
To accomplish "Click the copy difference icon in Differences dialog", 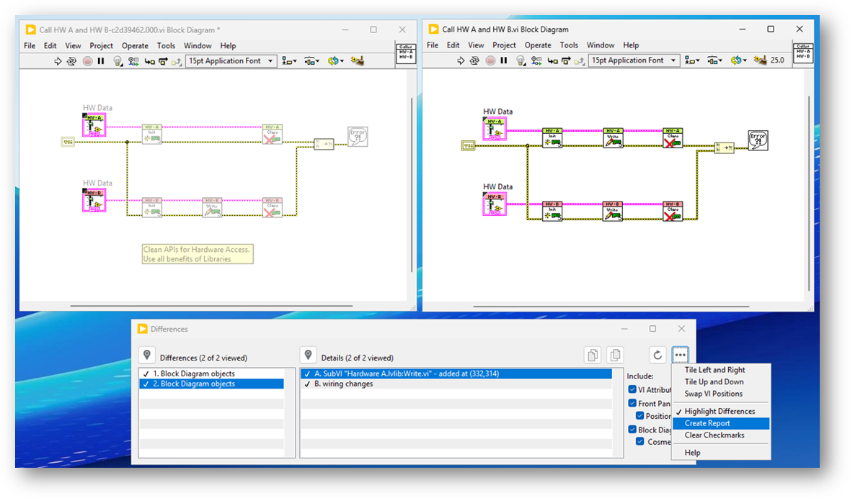I will point(592,355).
